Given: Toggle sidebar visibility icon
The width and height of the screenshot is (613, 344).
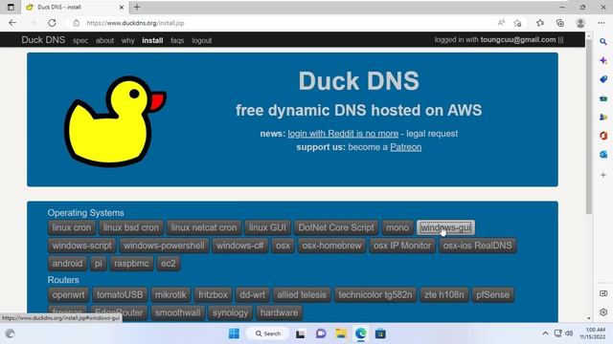Looking at the screenshot, I should [603, 293].
